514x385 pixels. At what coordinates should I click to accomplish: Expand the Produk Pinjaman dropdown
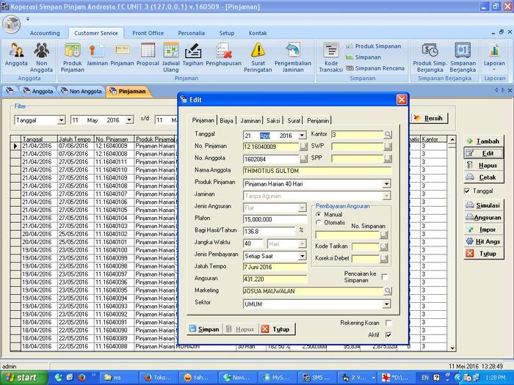click(x=386, y=183)
